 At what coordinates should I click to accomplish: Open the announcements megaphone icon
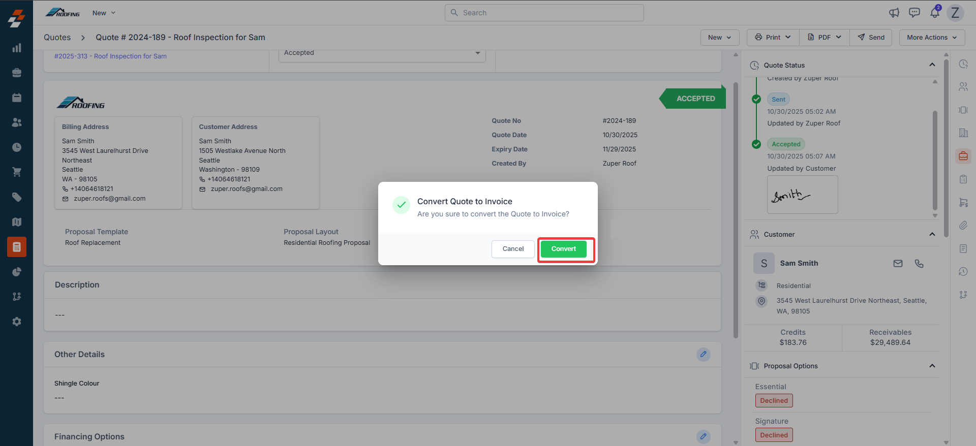click(x=894, y=13)
